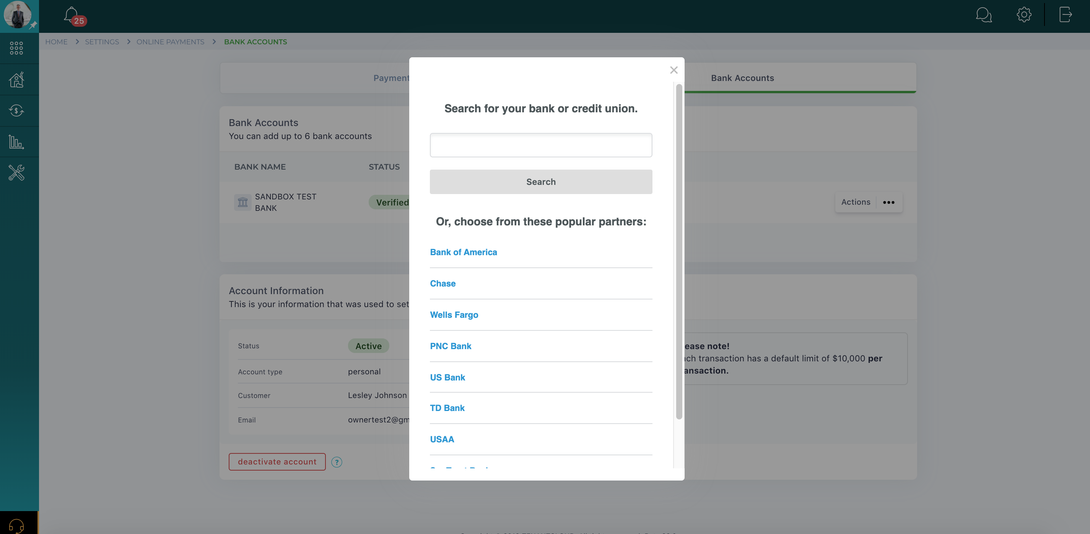
Task: Open the support headset icon
Action: (16, 526)
